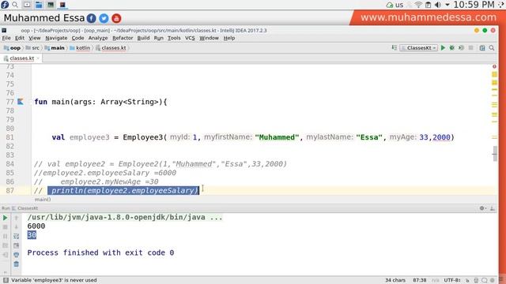Click the classes.kt breadcrumb in navigation bar

click(111, 47)
